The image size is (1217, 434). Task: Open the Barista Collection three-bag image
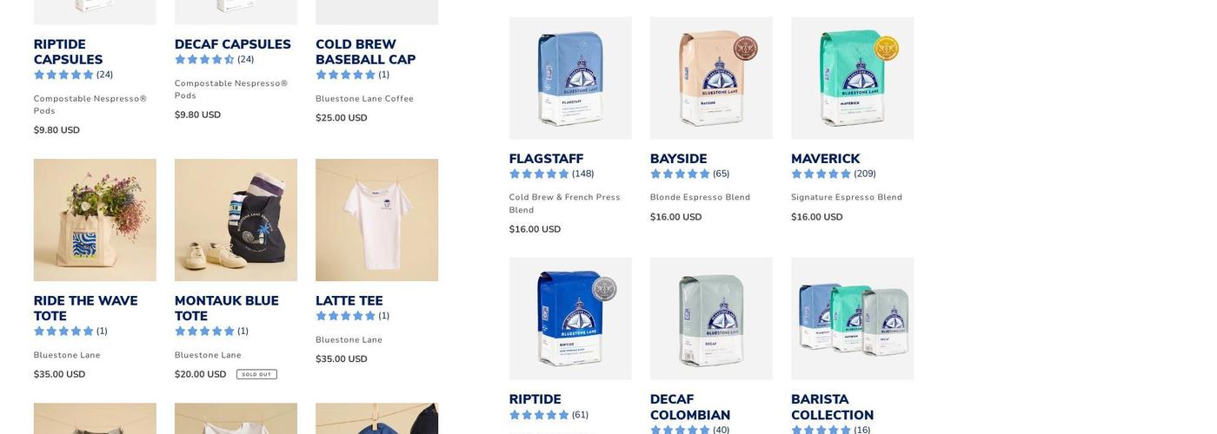point(852,319)
